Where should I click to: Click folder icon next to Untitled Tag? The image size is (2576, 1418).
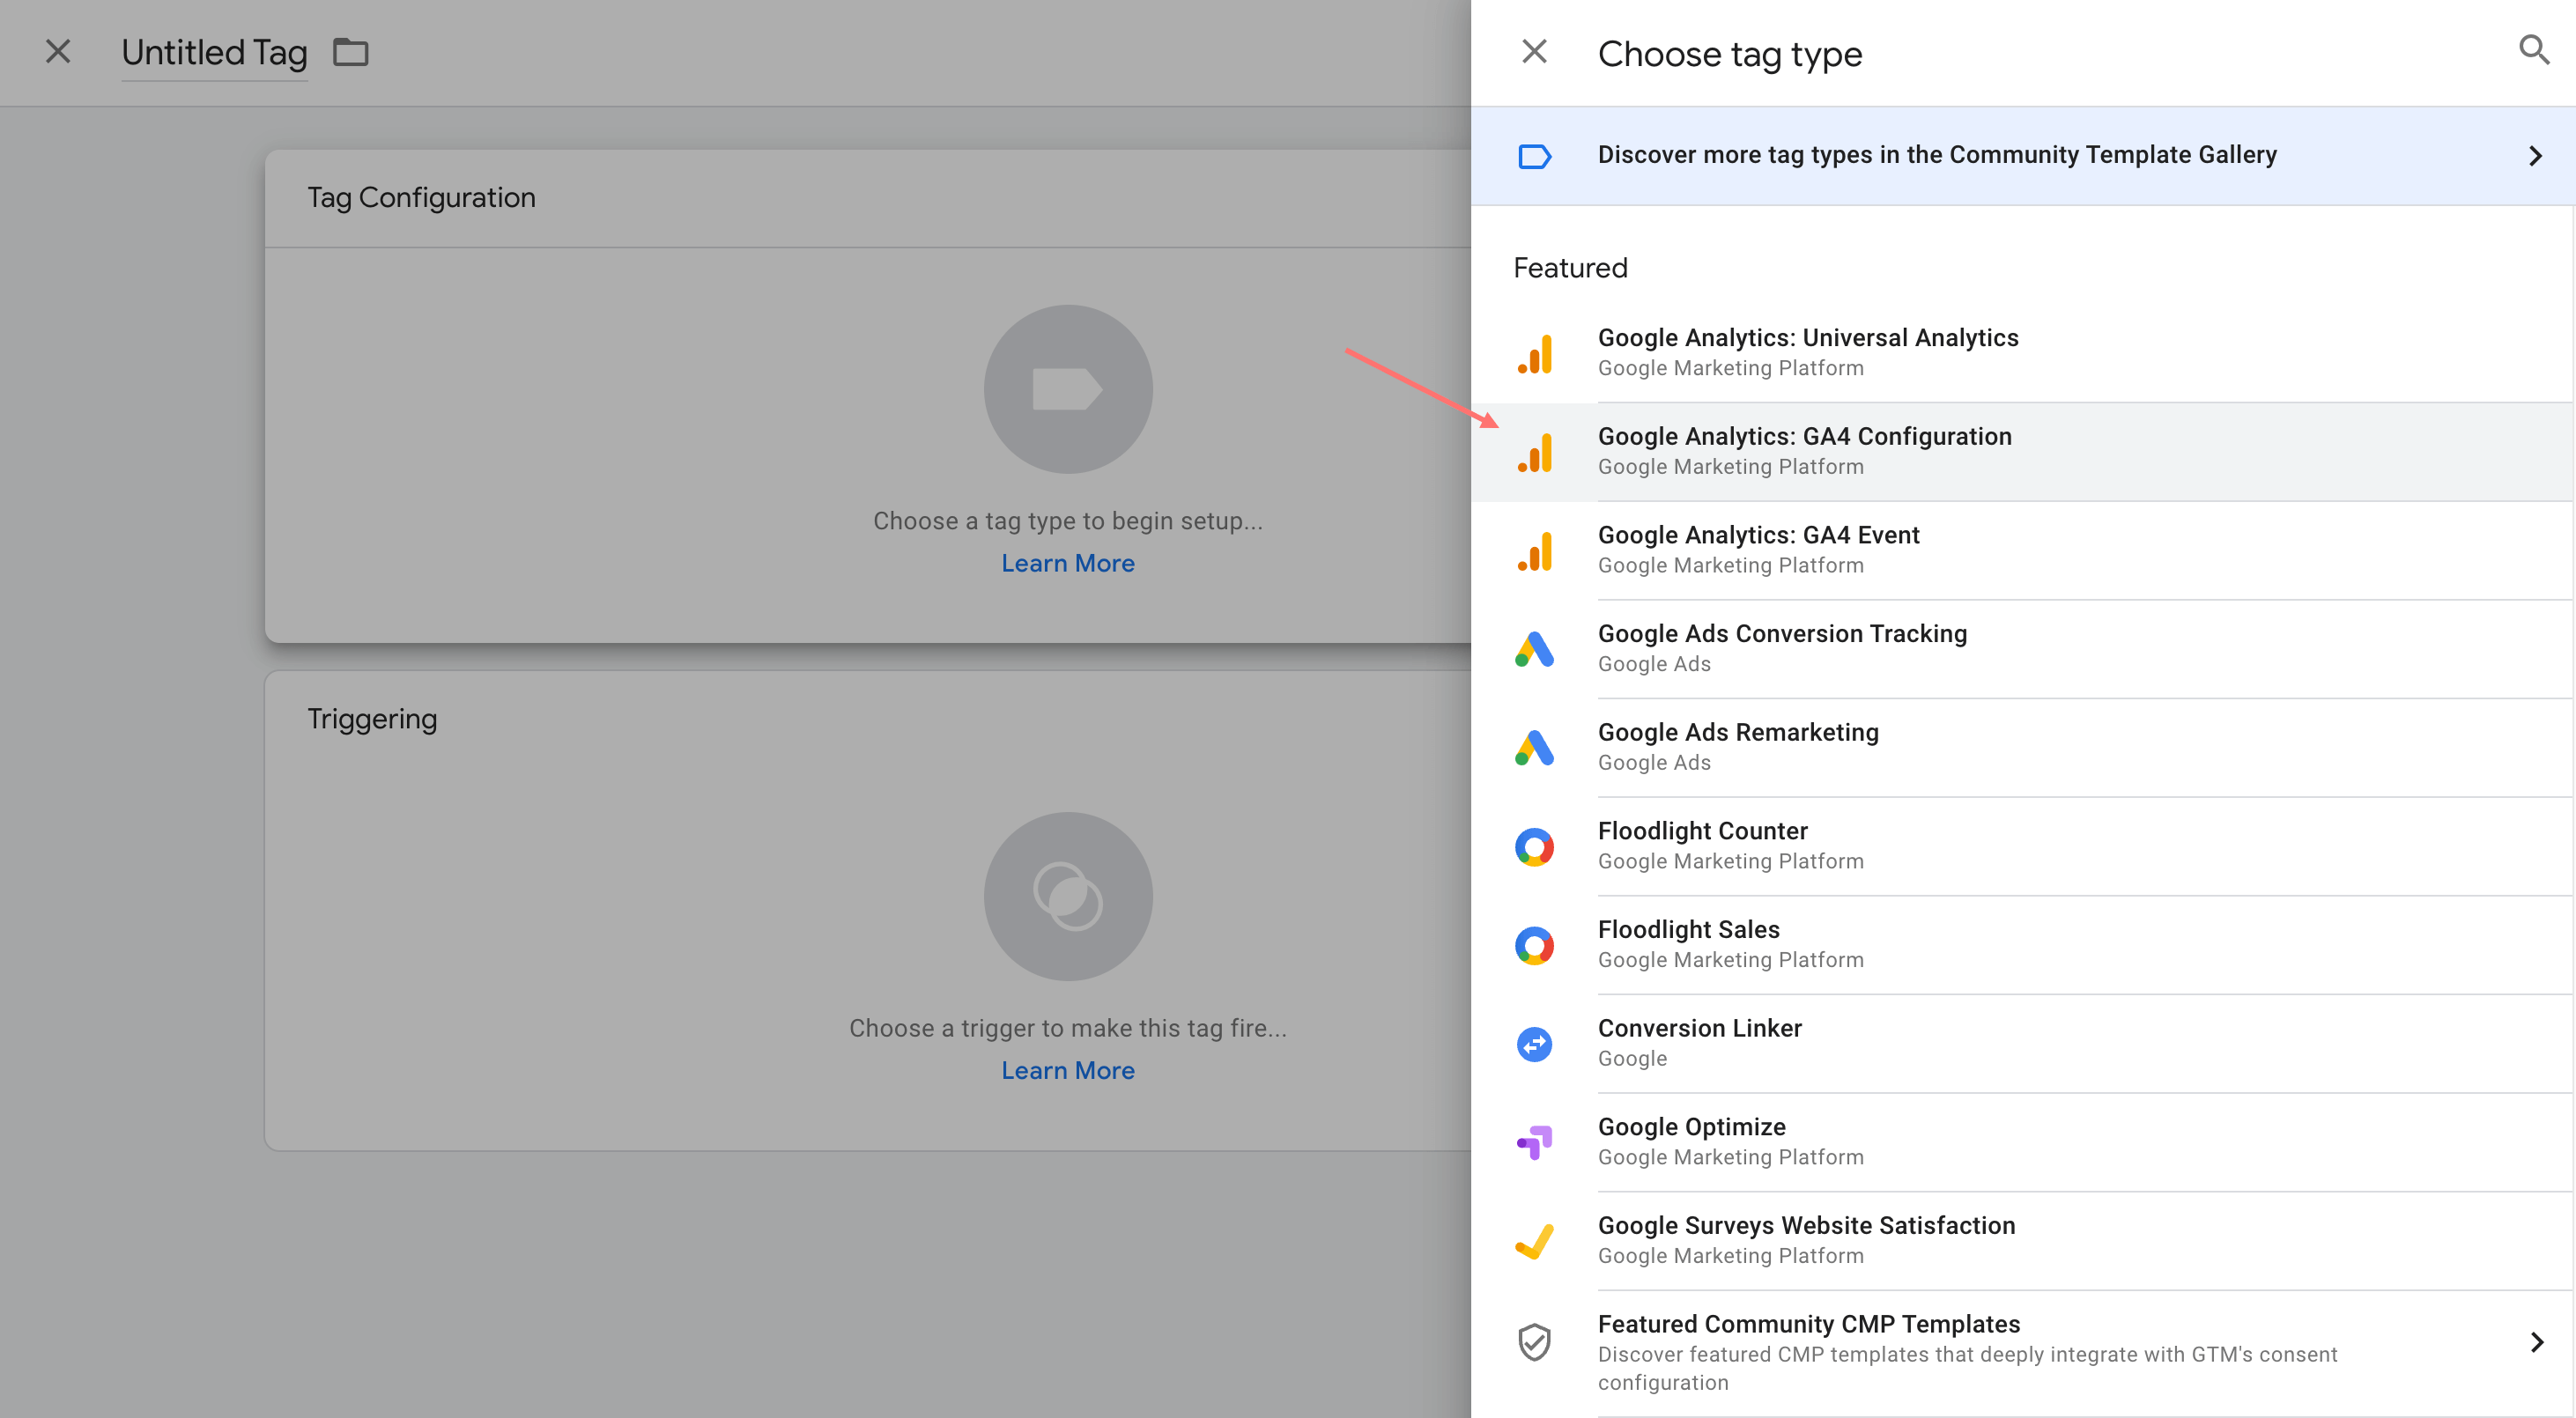[351, 52]
